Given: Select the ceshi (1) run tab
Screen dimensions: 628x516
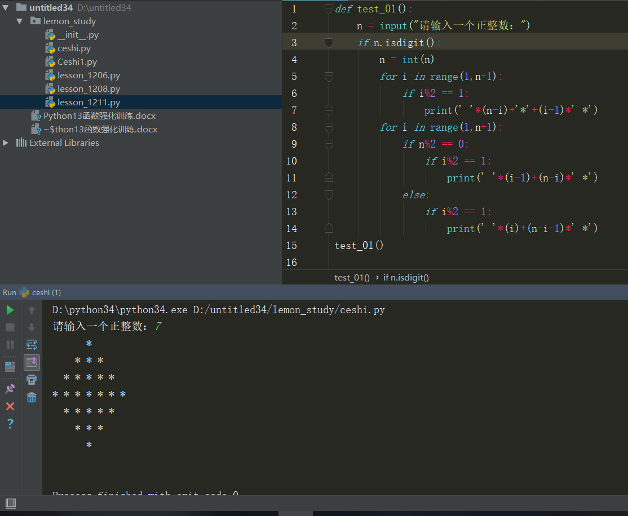Looking at the screenshot, I should point(46,292).
